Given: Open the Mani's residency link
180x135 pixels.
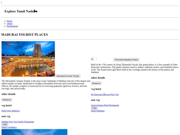Looking at the screenshot, I should click(x=9, y=127).
